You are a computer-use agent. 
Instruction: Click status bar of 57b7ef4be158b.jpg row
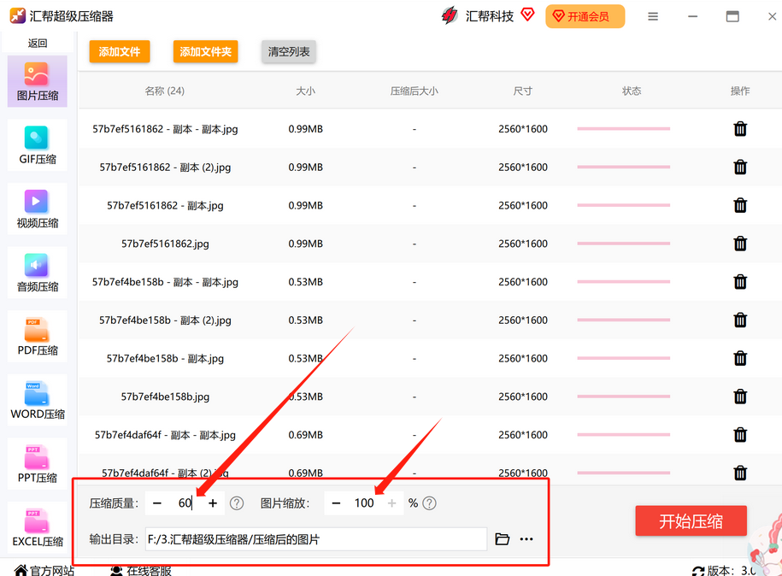[x=623, y=397]
